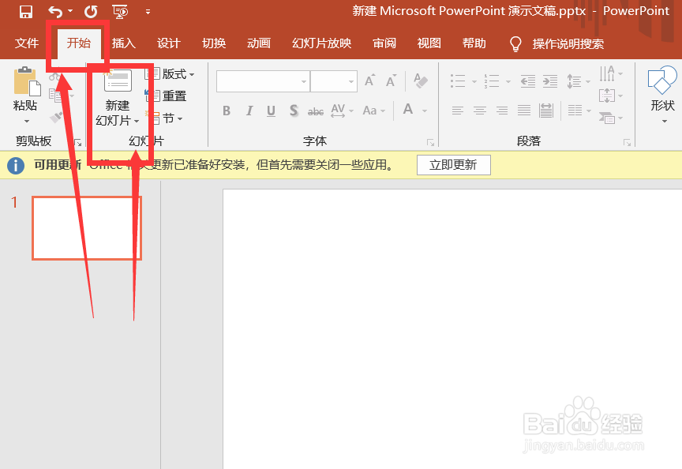Click the font size combo box

(x=334, y=81)
